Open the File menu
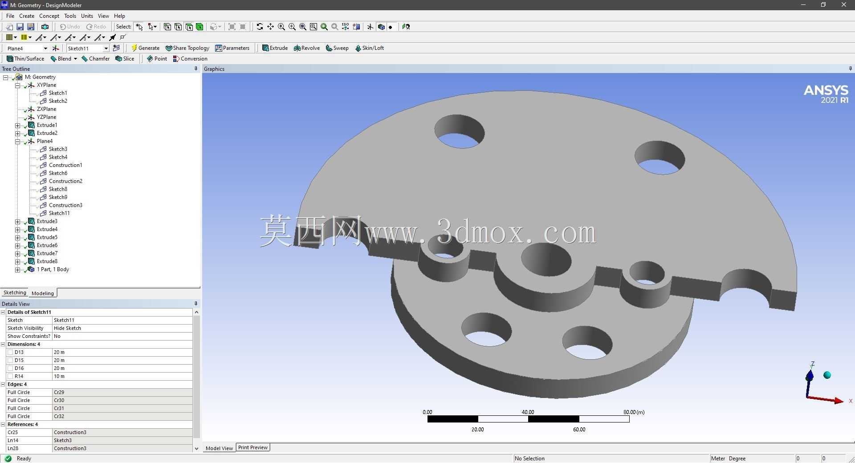 (10, 16)
